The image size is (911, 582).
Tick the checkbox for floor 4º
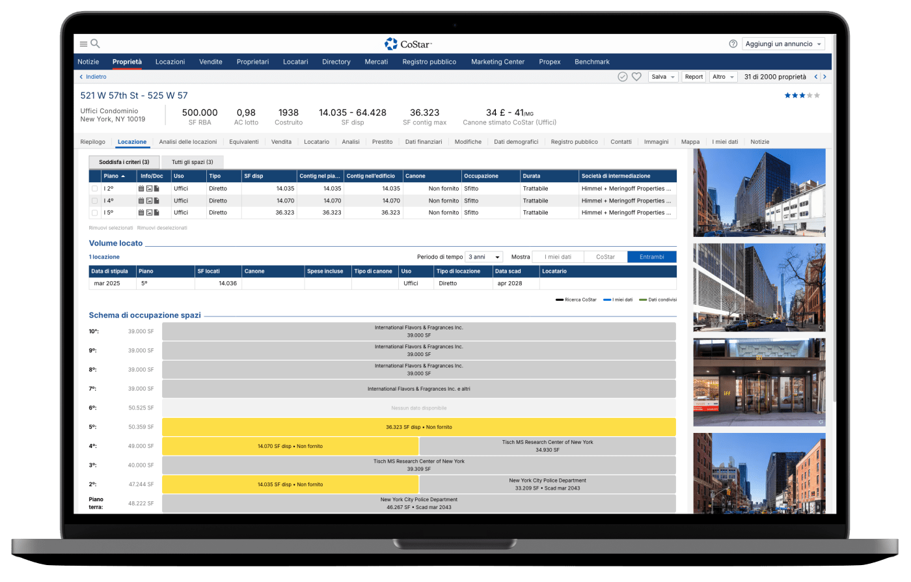(x=95, y=201)
